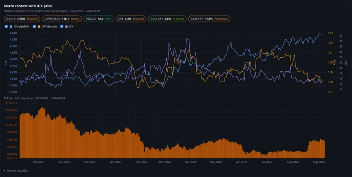Click the orange DXY legend swatch
352x177 pixels.
[x=39, y=26]
